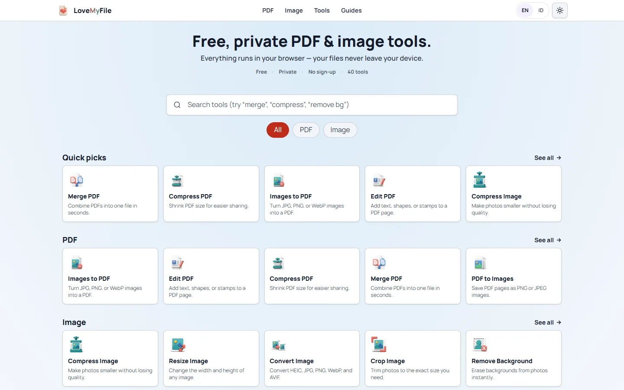Click the Merge PDF icon in PDF section

coord(379,262)
